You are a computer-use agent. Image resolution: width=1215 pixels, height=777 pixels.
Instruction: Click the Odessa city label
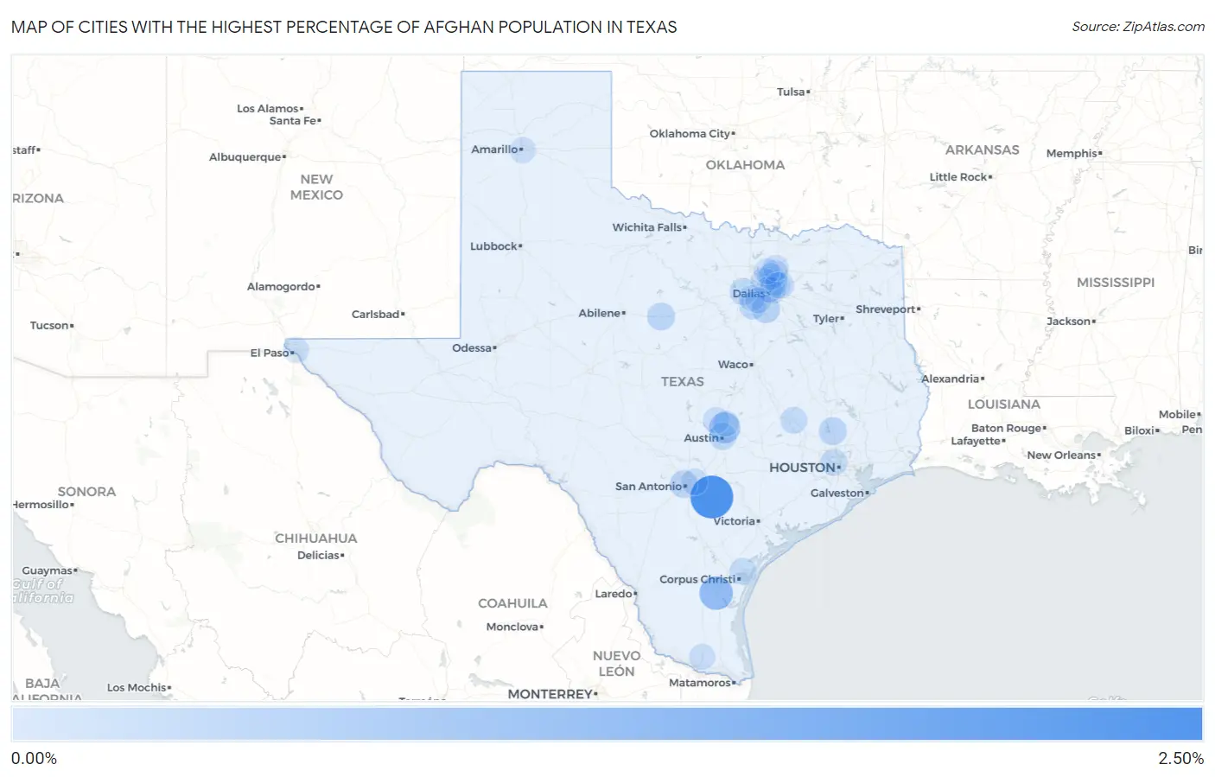coord(472,348)
